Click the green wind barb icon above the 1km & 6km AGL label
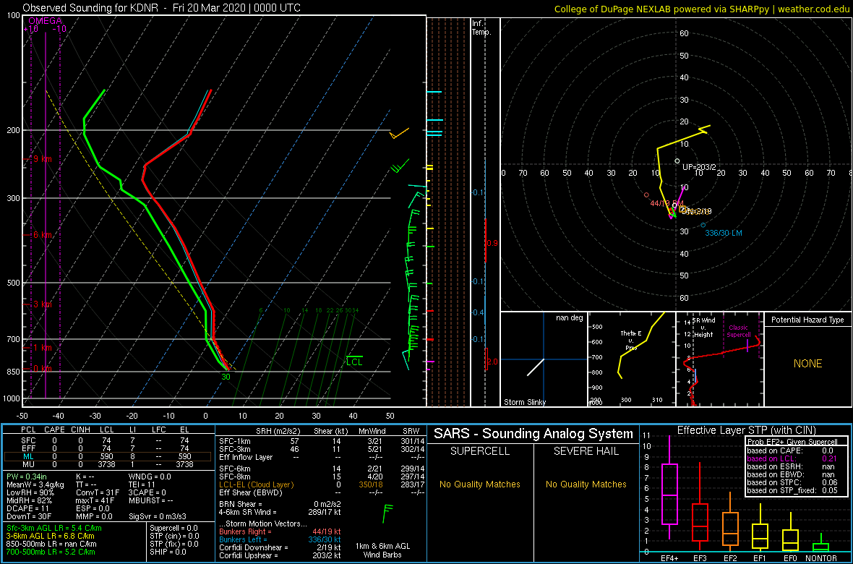Viewport: 853px width, 564px height. pos(388,513)
